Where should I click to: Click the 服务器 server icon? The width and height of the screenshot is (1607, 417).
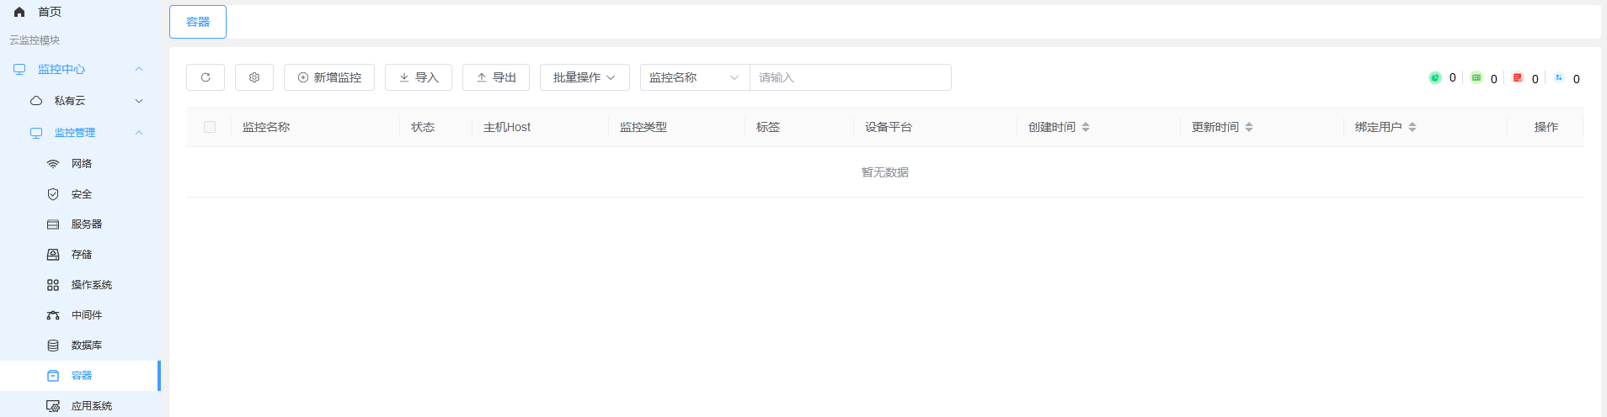point(53,224)
